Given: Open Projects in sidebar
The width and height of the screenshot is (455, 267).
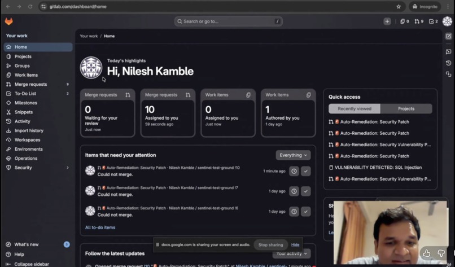Looking at the screenshot, I should 38,56.
